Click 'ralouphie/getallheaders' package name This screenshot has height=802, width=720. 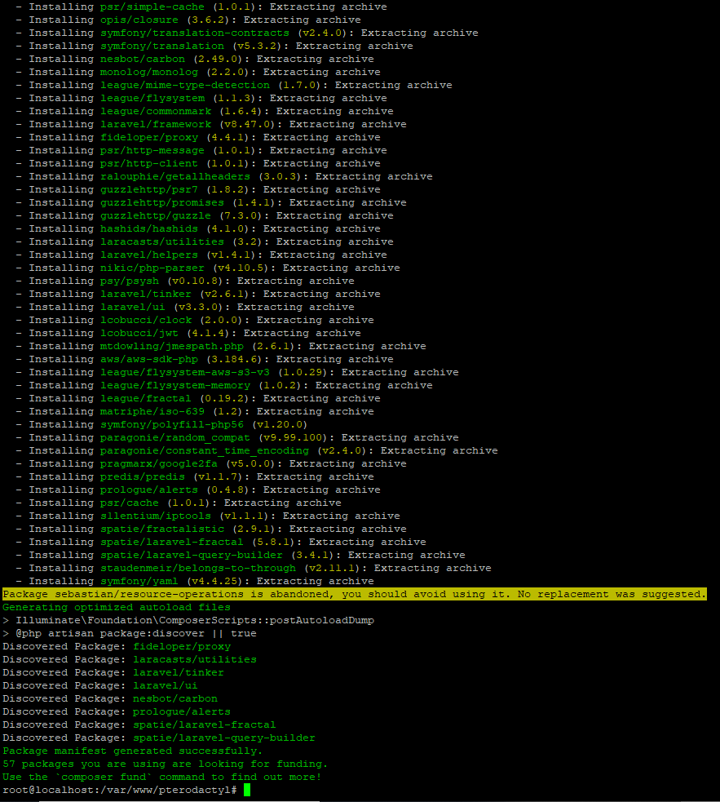coord(174,176)
